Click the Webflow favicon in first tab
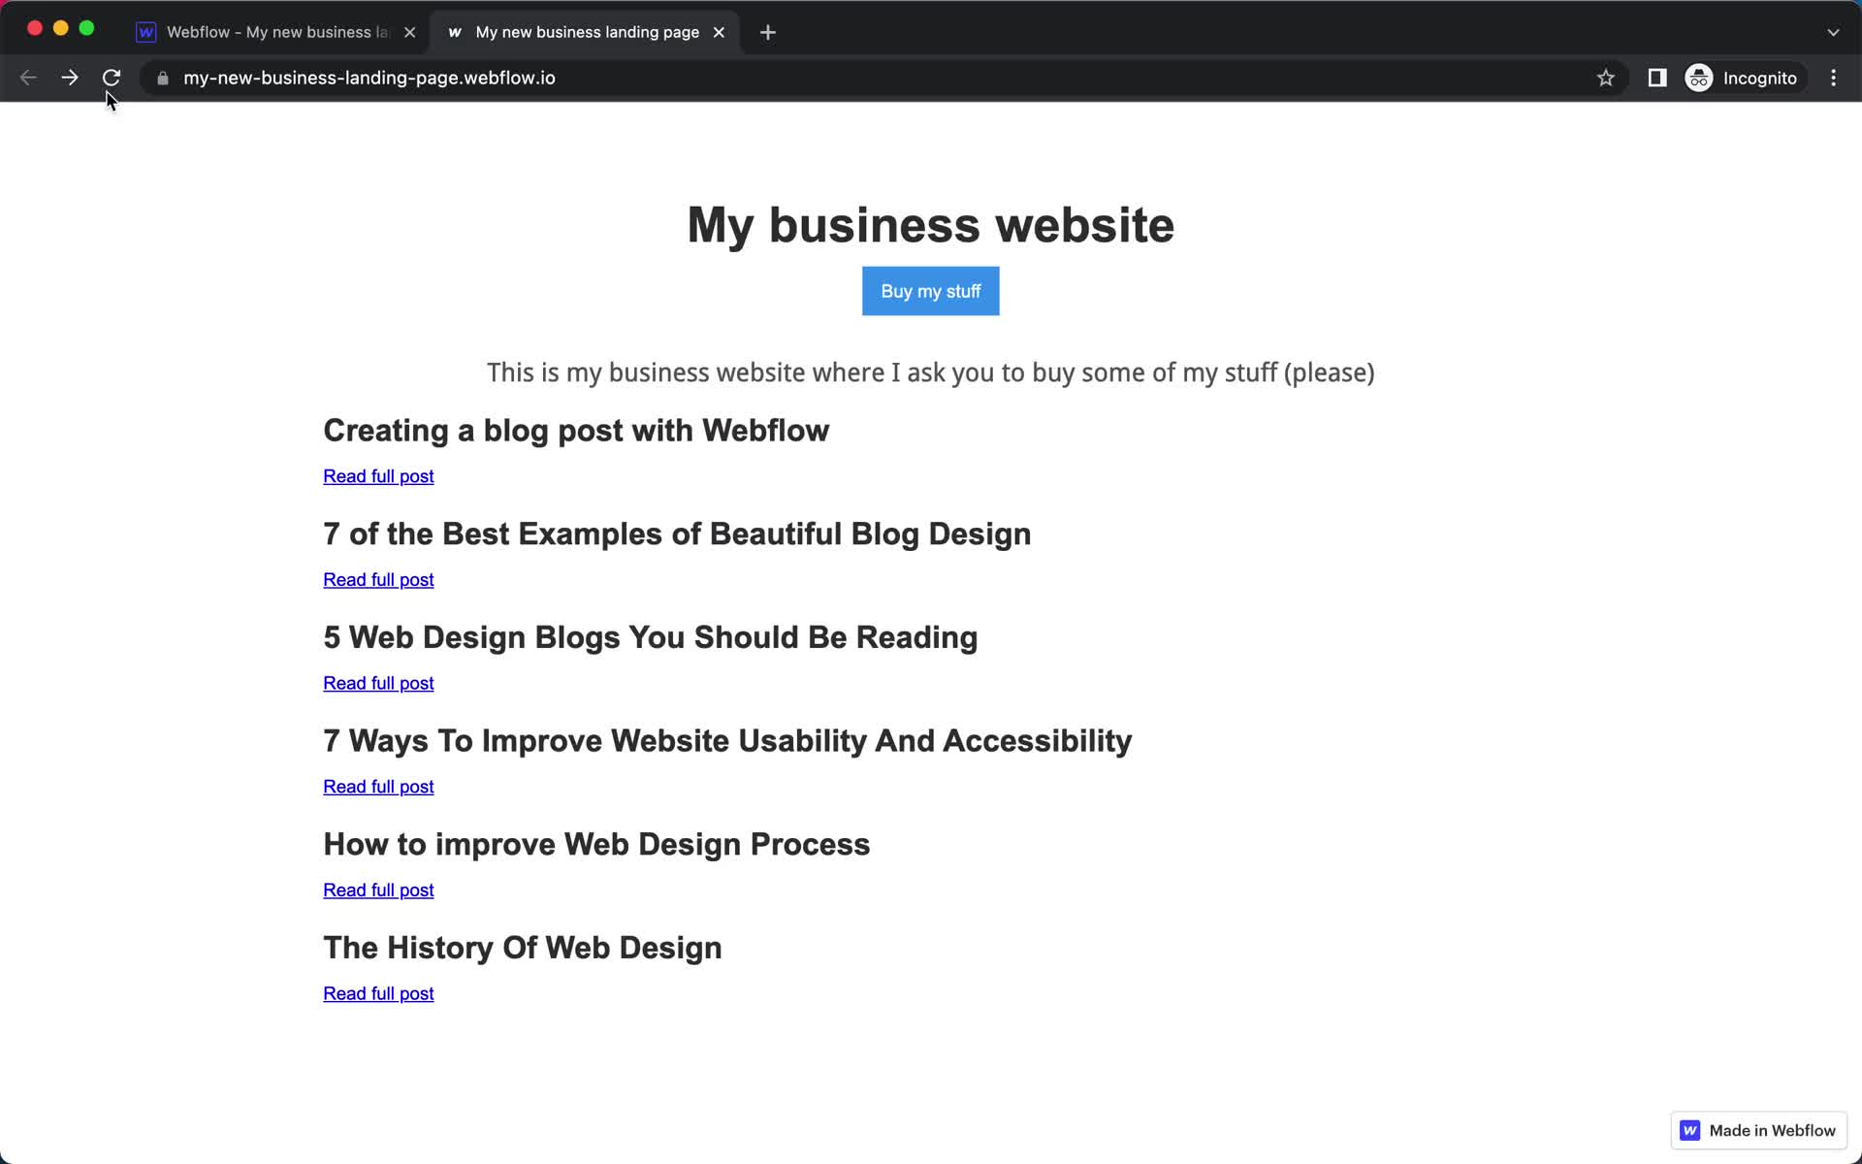The height and width of the screenshot is (1164, 1862). [x=146, y=31]
